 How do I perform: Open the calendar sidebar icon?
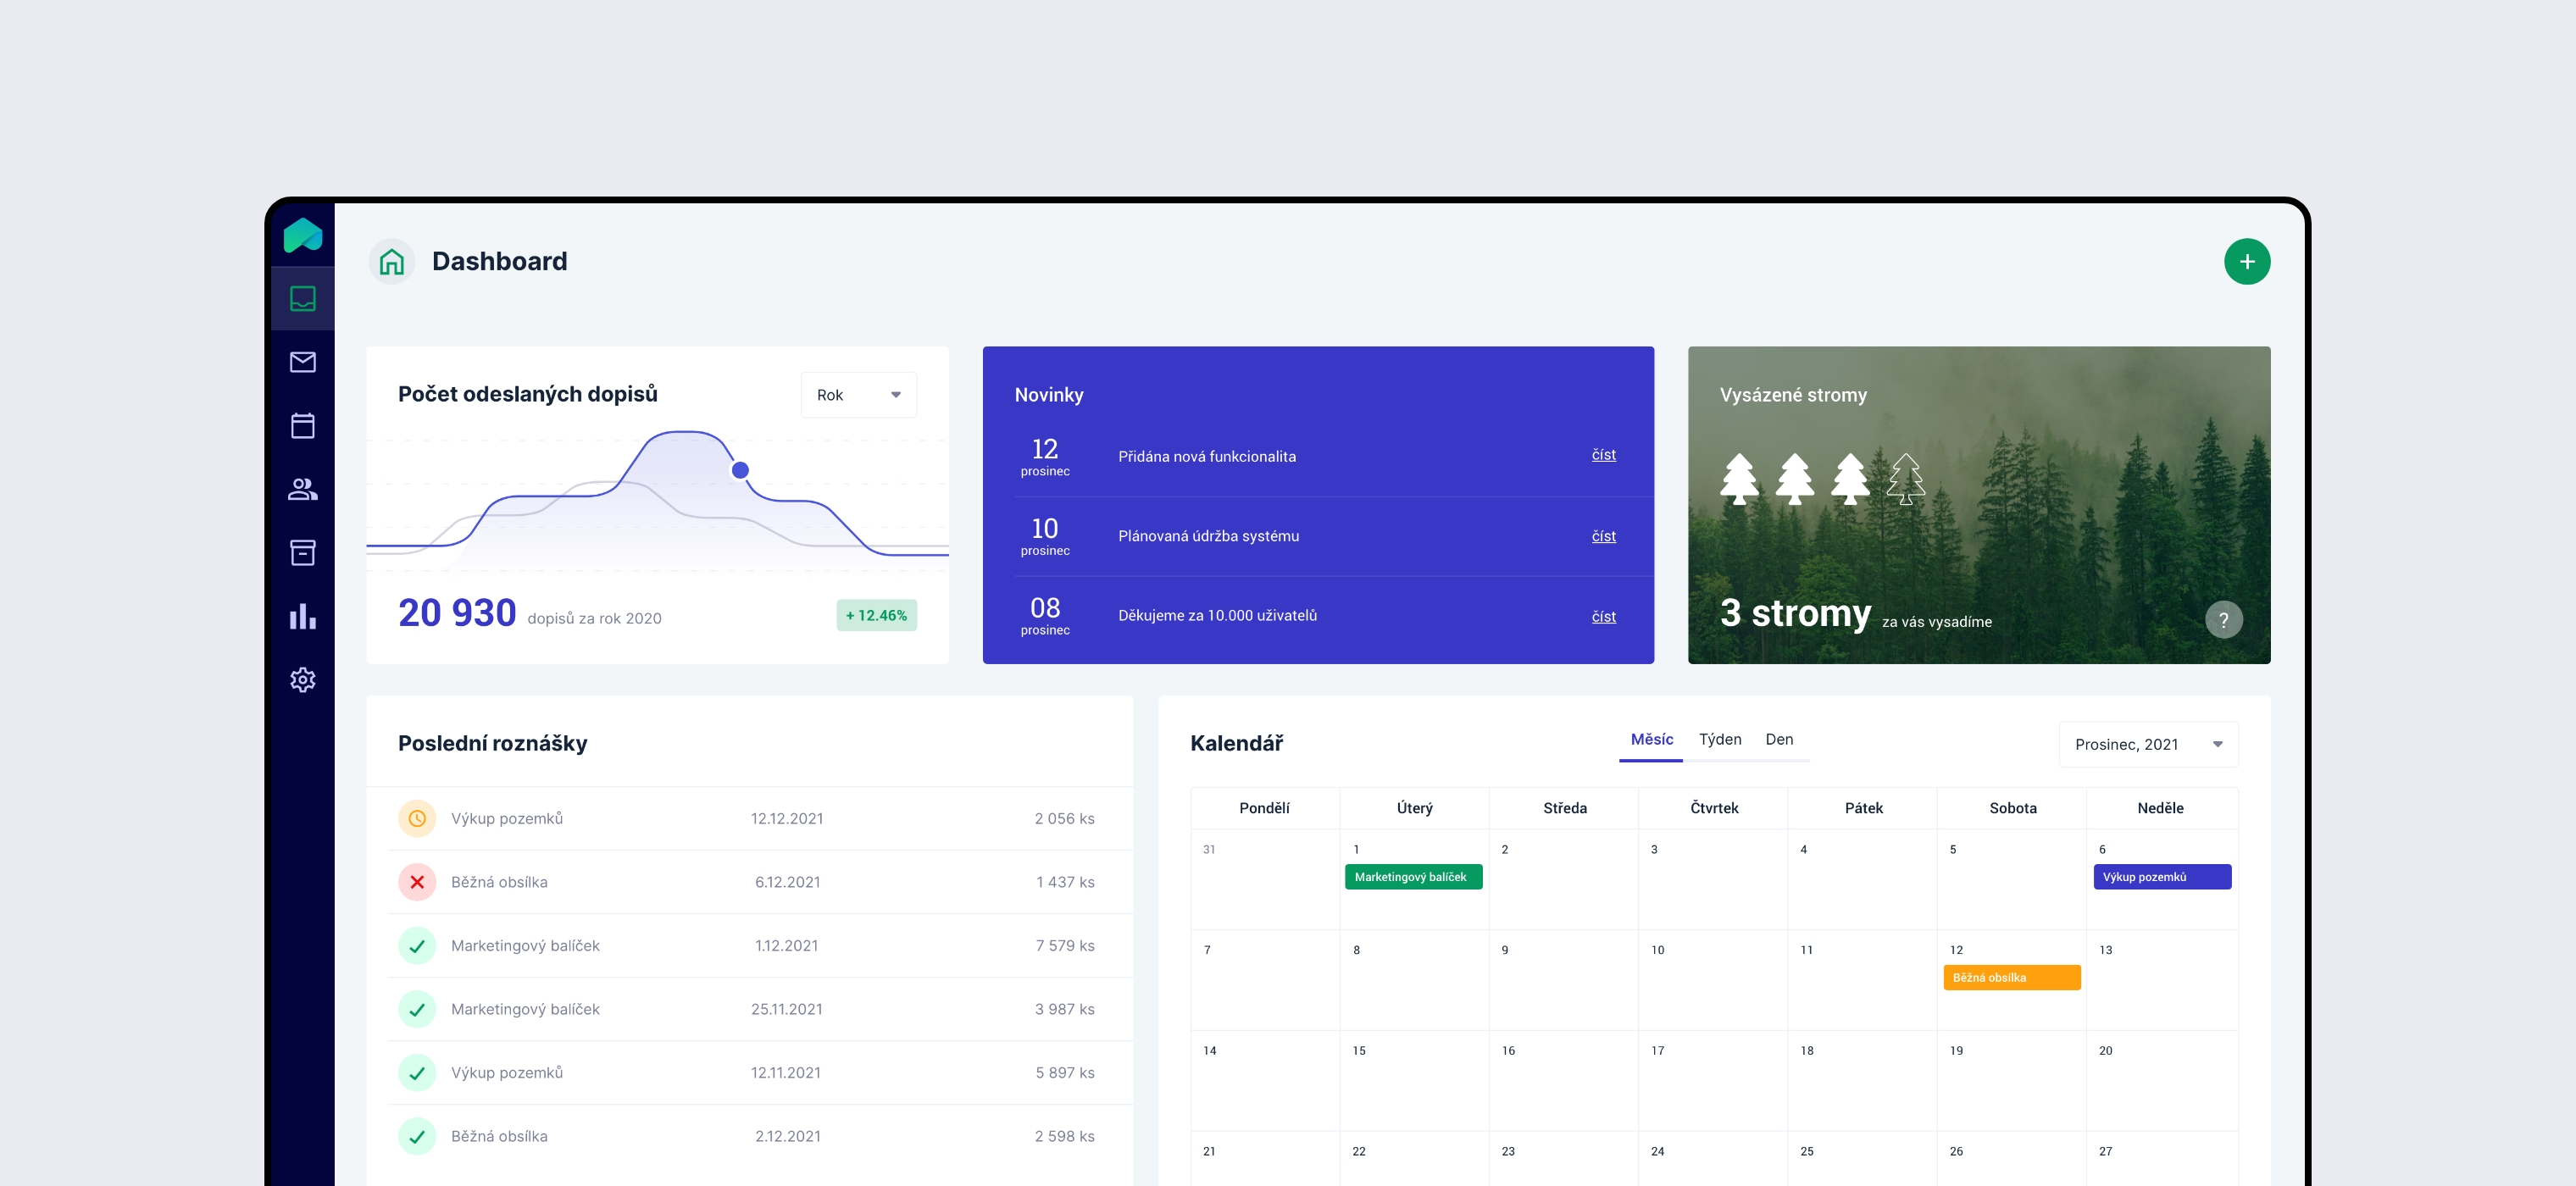[x=302, y=425]
